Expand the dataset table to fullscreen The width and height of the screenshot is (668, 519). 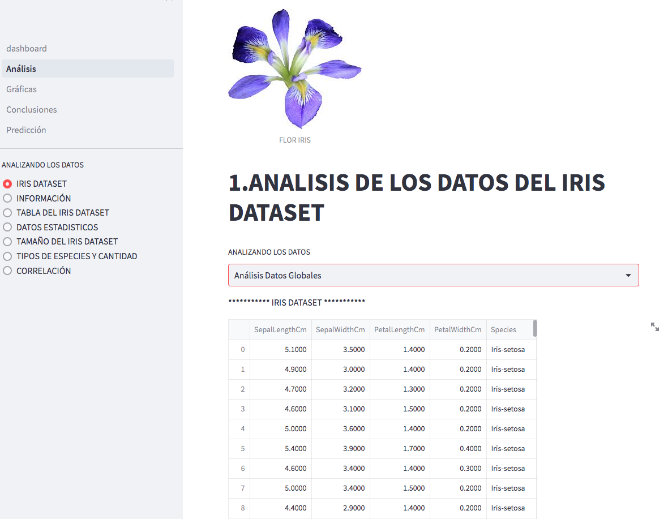tap(655, 327)
